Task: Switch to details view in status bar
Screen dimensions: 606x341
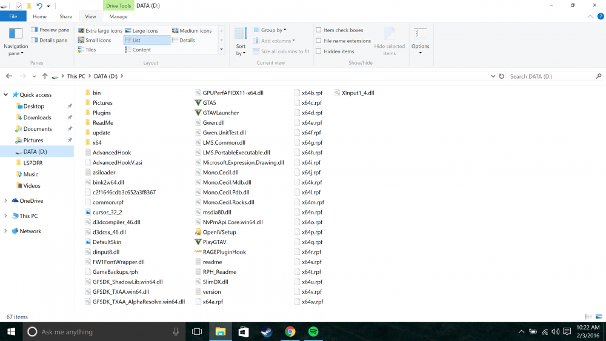Action: (588, 317)
